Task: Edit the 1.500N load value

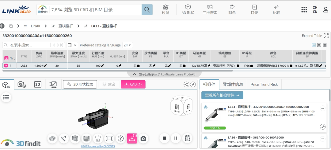Action: (x=45, y=66)
